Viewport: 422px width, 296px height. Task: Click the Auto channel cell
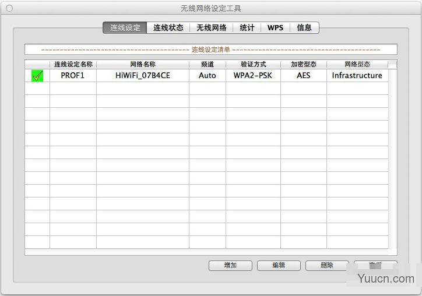(x=208, y=76)
